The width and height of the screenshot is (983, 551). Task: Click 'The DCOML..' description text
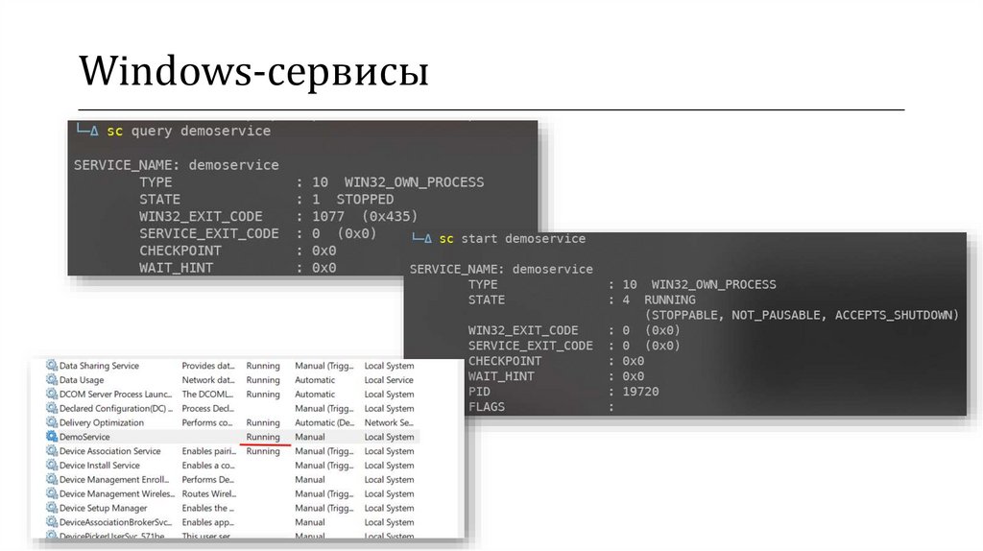coord(207,395)
